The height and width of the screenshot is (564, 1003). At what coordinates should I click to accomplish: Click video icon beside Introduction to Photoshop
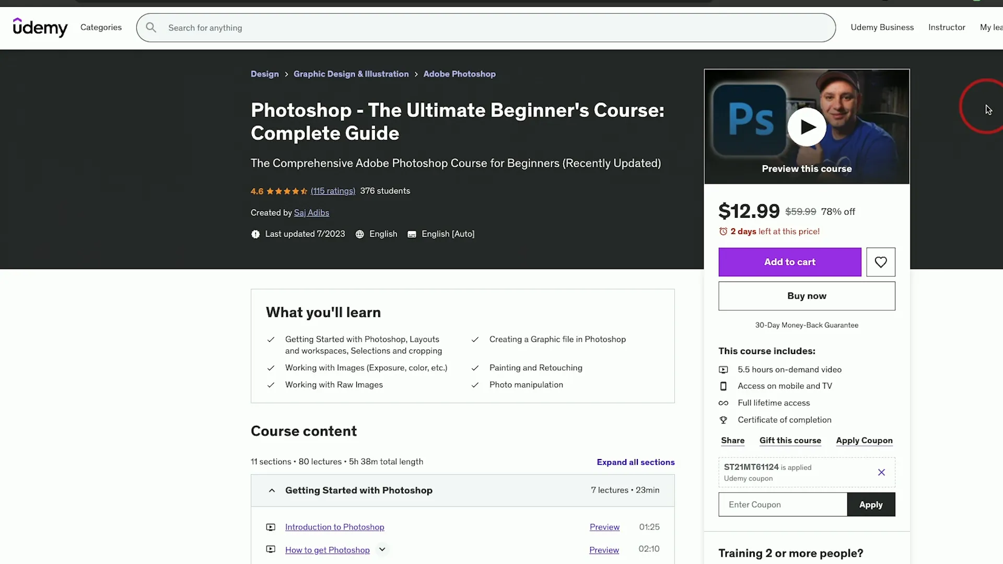271,527
